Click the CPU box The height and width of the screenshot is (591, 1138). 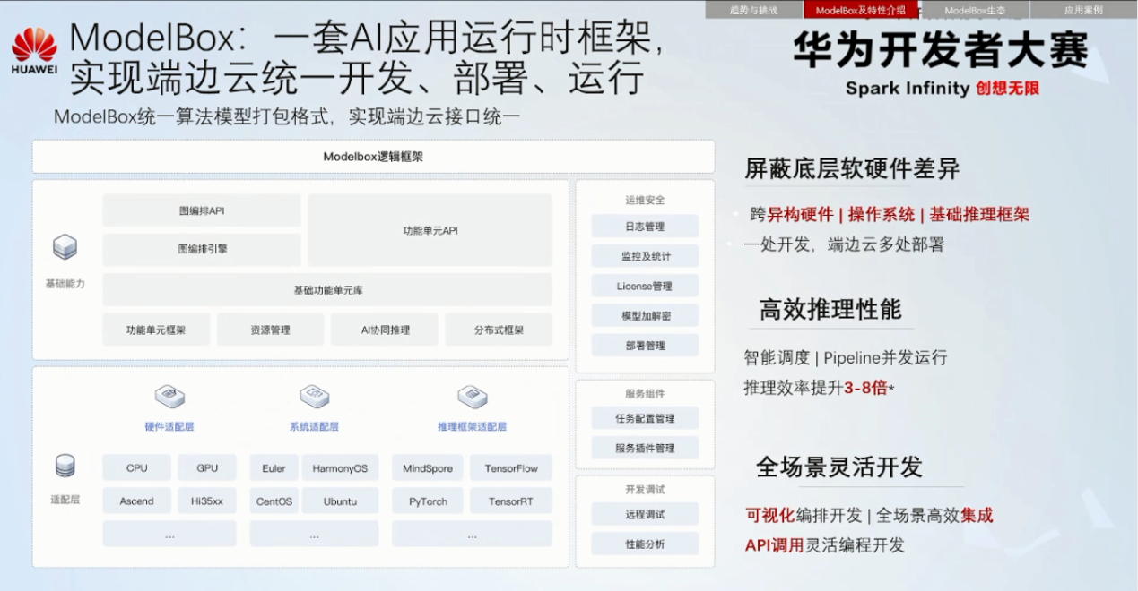pyautogui.click(x=136, y=467)
